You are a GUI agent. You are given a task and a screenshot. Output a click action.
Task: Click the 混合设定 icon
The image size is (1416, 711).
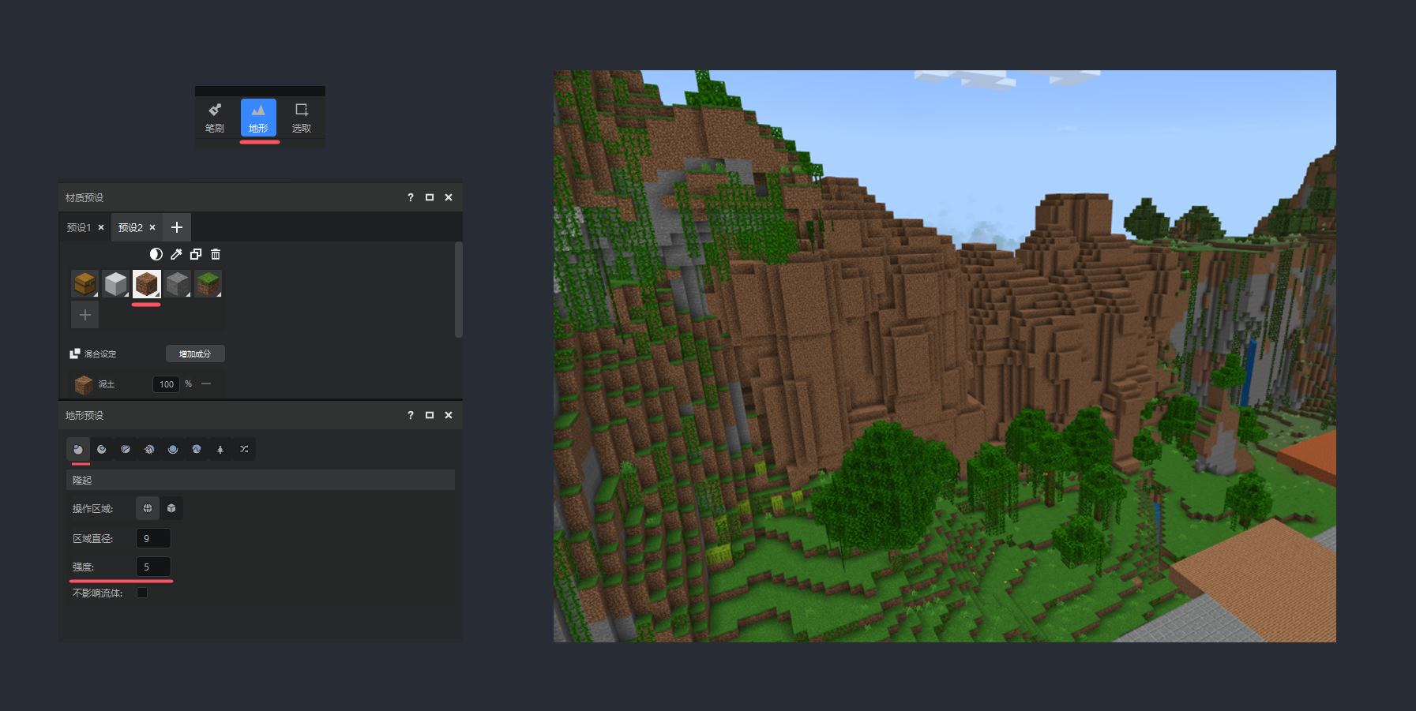75,354
